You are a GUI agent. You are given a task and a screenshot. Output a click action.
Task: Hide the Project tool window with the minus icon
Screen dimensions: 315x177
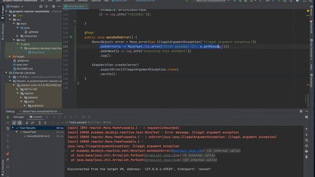click(x=59, y=6)
